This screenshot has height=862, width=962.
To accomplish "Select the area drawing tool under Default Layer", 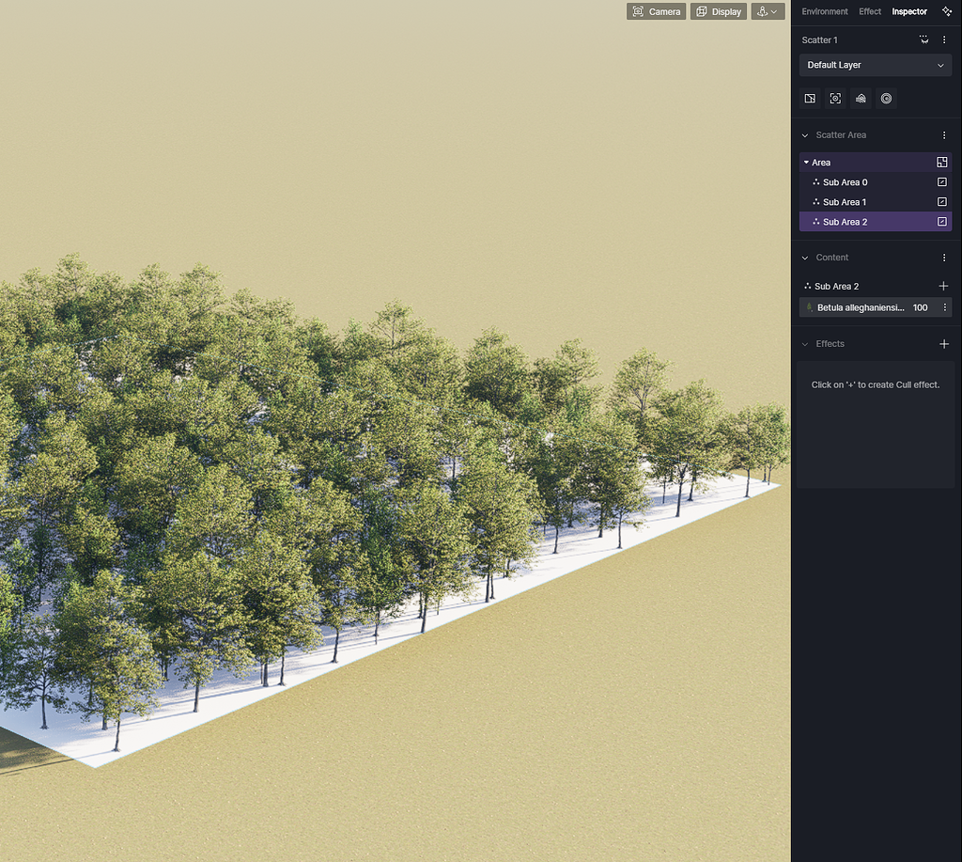I will click(x=810, y=98).
